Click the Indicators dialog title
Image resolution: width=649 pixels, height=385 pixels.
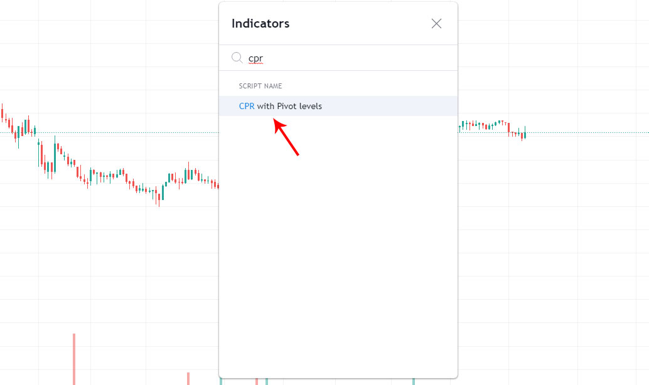tap(260, 23)
